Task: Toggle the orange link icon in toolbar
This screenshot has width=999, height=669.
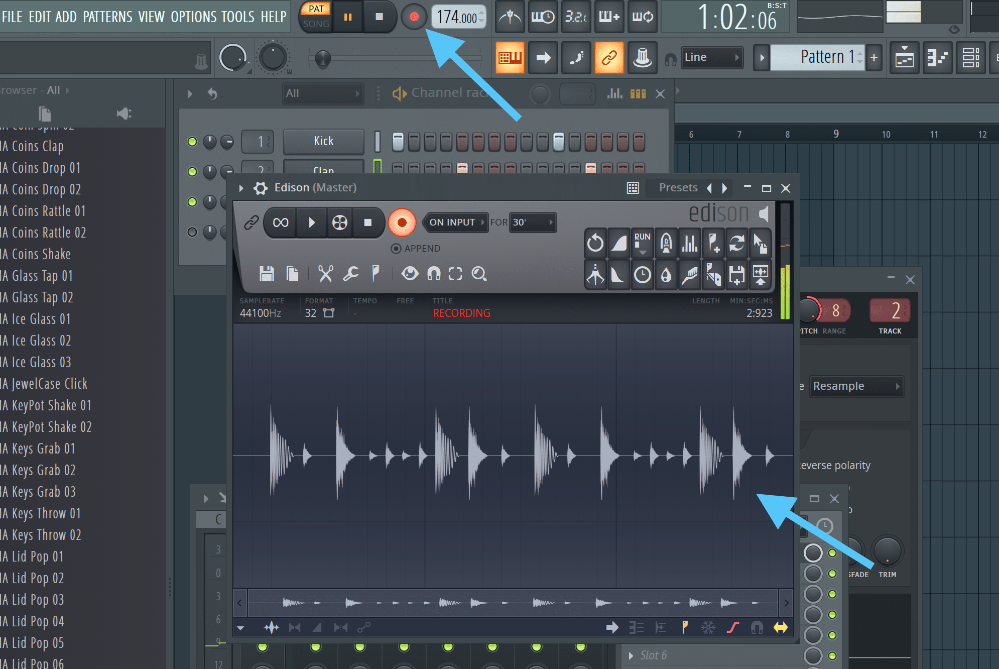Action: (x=609, y=58)
